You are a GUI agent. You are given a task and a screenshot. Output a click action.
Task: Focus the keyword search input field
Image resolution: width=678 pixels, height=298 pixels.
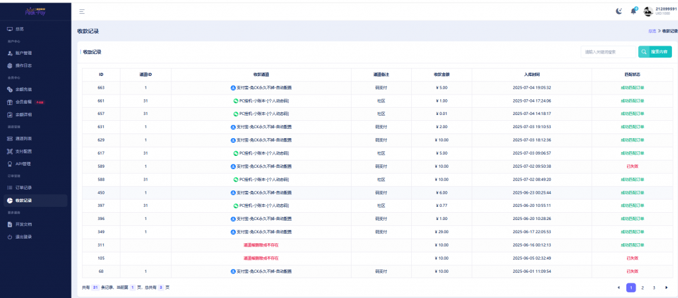pos(608,52)
